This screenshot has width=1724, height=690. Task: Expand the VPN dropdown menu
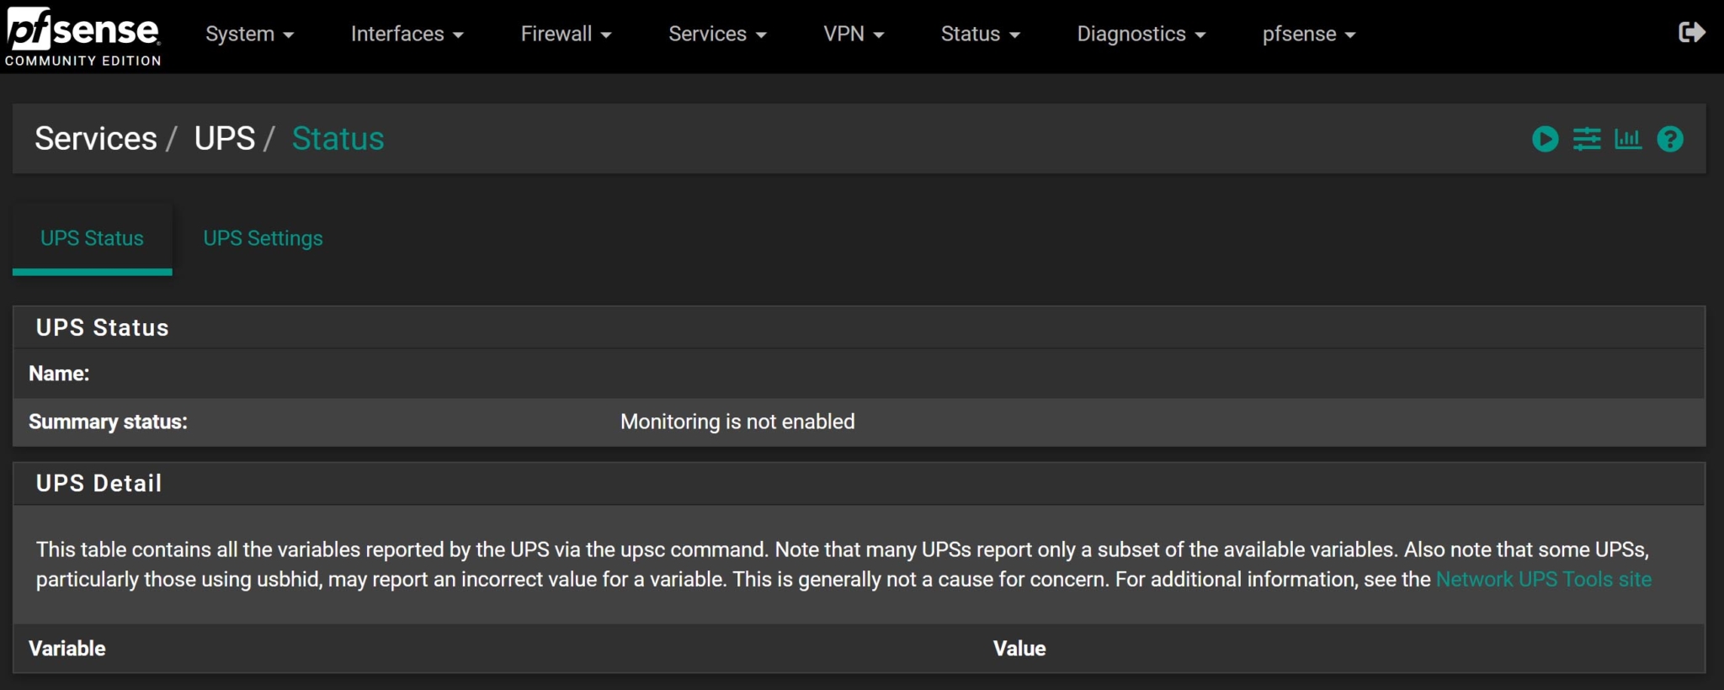(854, 34)
